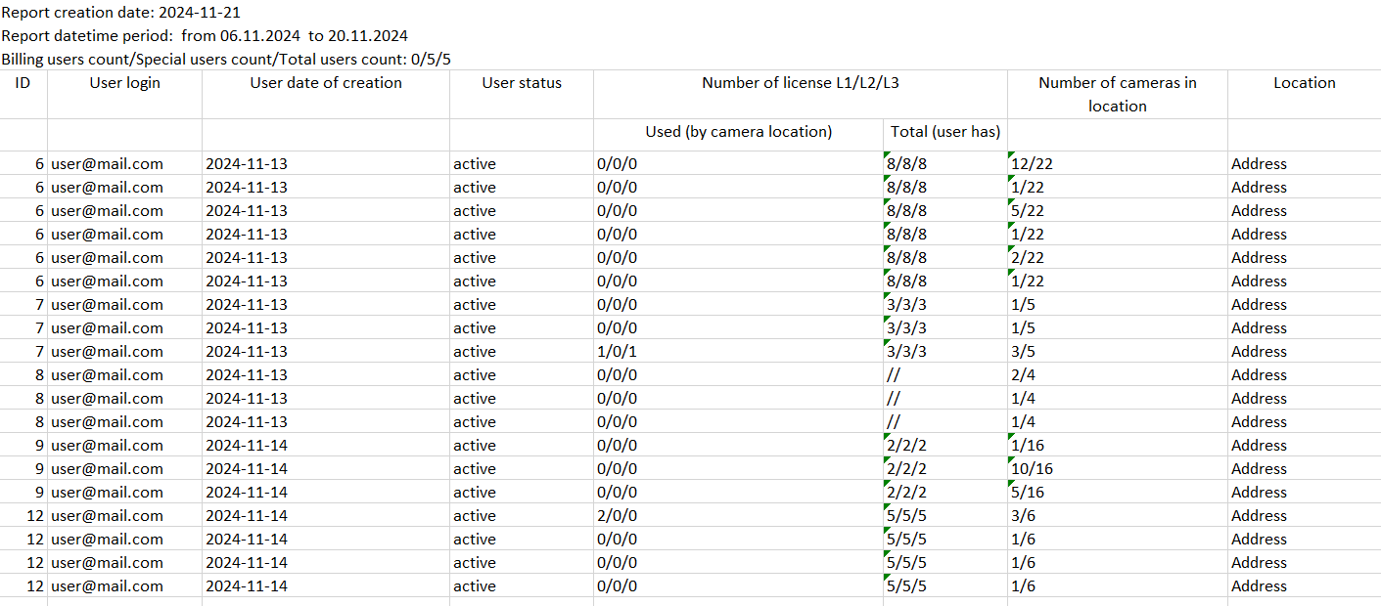Click the camera count cell showing 3/5
The image size is (1381, 606).
(x=1024, y=352)
